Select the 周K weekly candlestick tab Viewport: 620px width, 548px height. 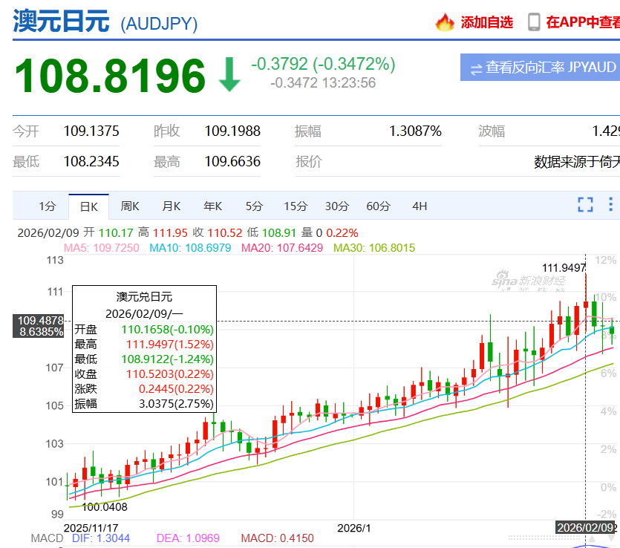pos(130,206)
